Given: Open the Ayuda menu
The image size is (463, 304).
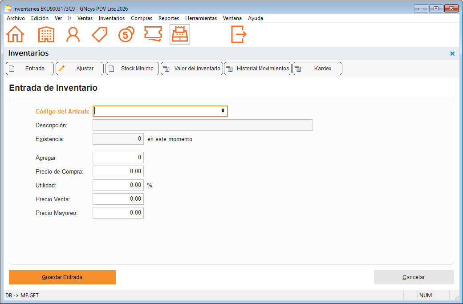Looking at the screenshot, I should point(256,18).
